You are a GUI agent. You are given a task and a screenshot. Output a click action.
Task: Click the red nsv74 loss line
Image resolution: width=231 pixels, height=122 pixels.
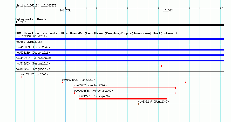point(123,77)
